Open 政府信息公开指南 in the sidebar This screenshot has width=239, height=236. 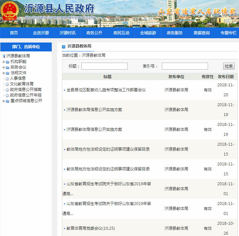26,90
